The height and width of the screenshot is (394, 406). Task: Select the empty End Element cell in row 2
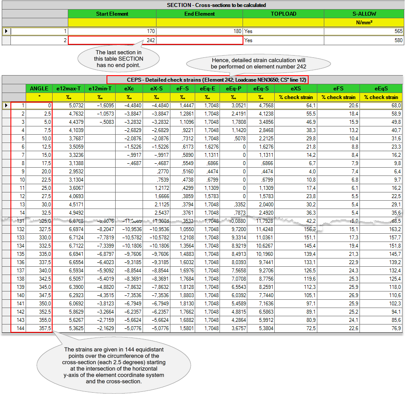(199, 40)
